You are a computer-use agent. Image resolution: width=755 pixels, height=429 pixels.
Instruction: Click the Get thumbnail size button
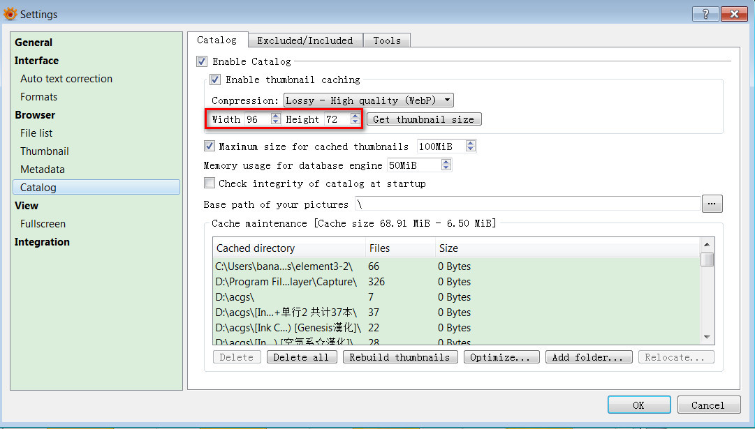[x=423, y=119]
